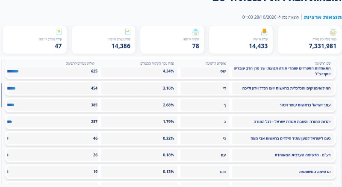The width and height of the screenshot is (342, 187).
Task: Click the 'המילואימניקים והכלכלית' list name
Action: pos(286,88)
